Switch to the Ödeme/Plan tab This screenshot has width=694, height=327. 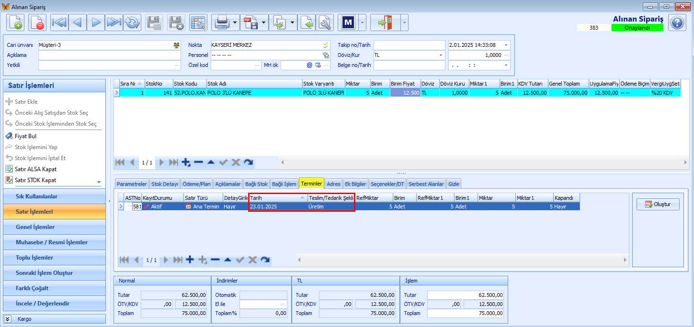point(196,184)
